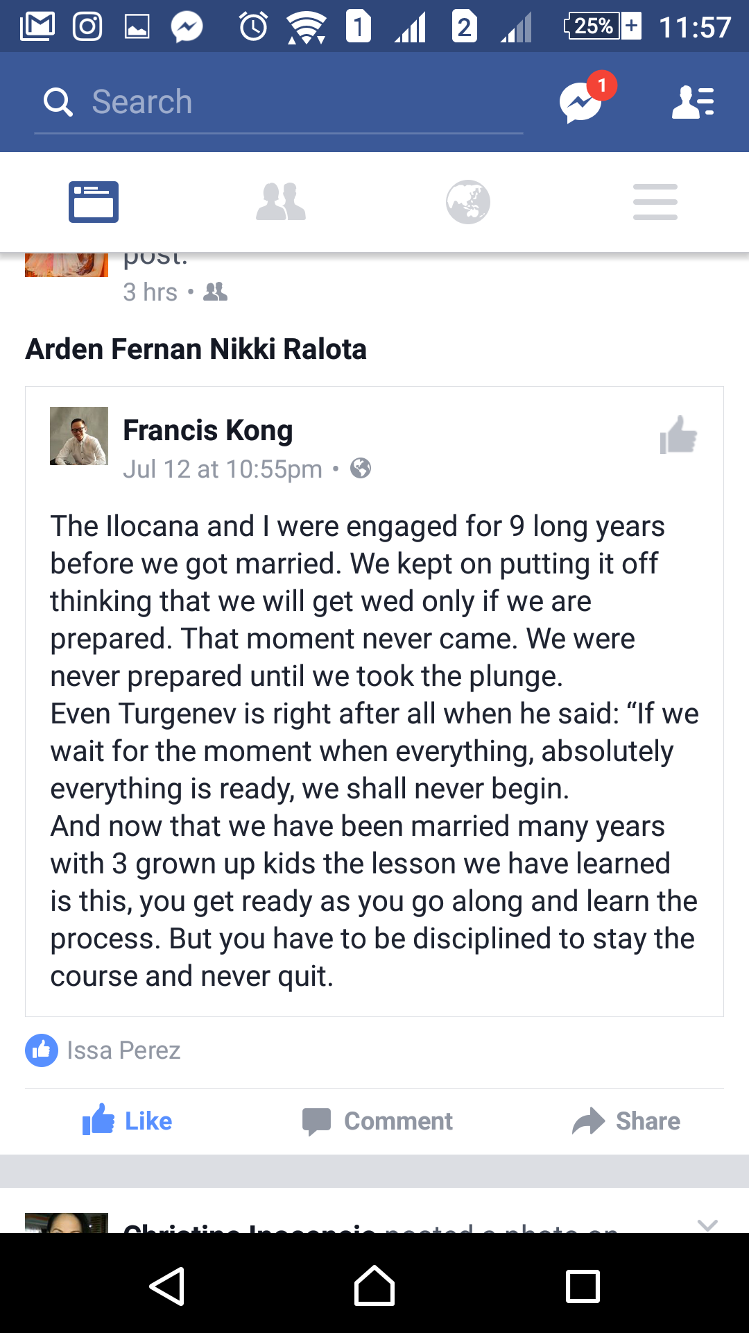This screenshot has width=749, height=1333.
Task: Expand options chevron on Christine's post
Action: [x=707, y=1225]
